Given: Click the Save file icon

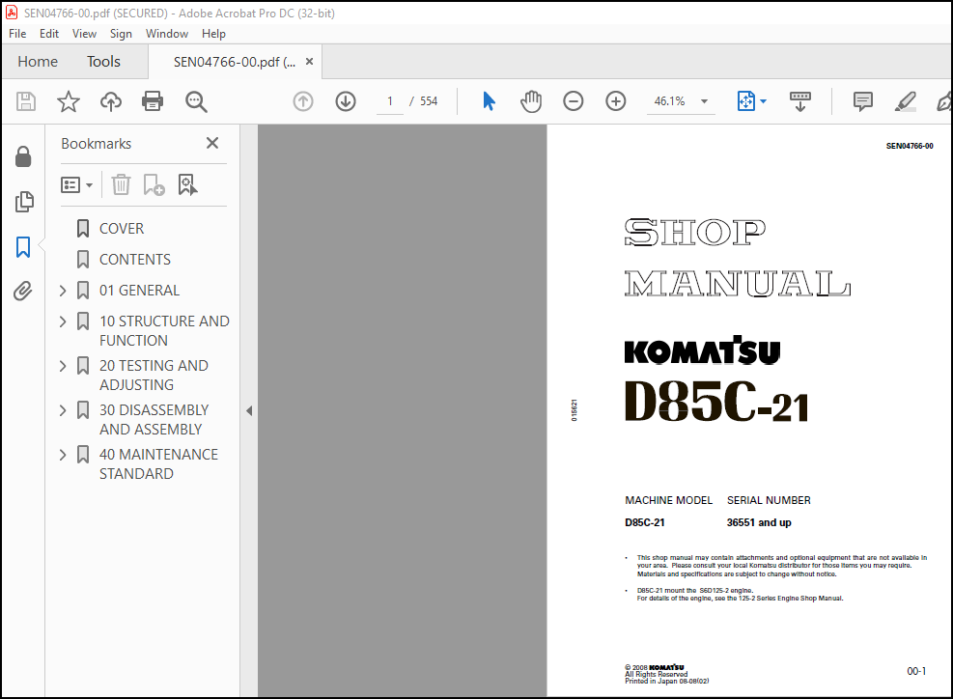Looking at the screenshot, I should 25,101.
